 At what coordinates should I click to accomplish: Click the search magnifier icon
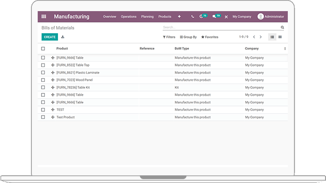coord(283,27)
